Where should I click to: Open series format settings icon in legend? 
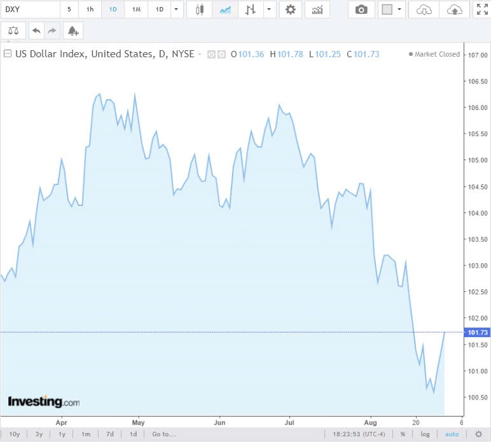pyautogui.click(x=222, y=55)
